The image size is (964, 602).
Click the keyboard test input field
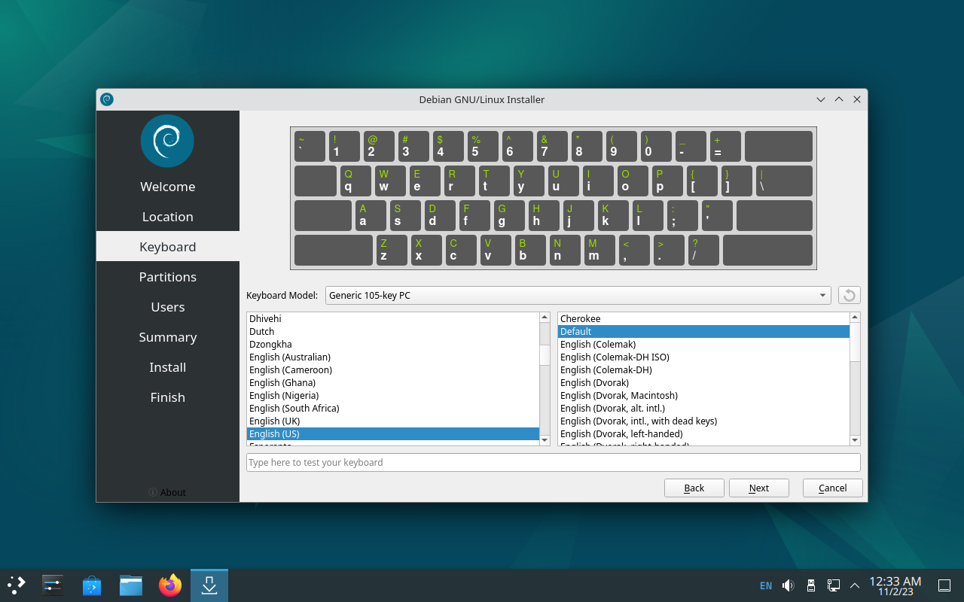tap(553, 462)
